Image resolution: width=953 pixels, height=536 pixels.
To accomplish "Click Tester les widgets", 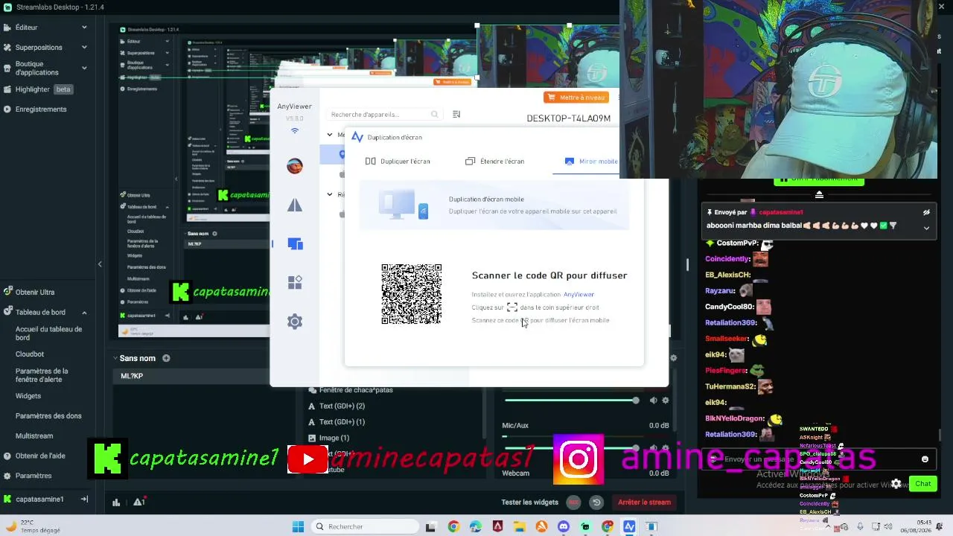I will click(529, 502).
